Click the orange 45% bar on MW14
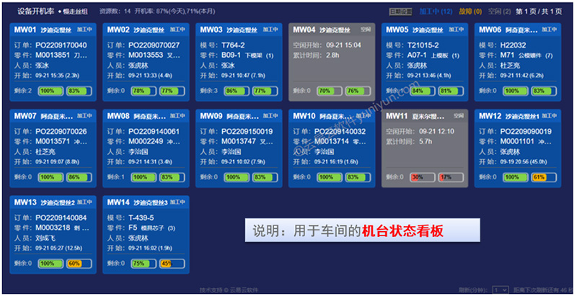This screenshot has width=577, height=296. (x=166, y=263)
